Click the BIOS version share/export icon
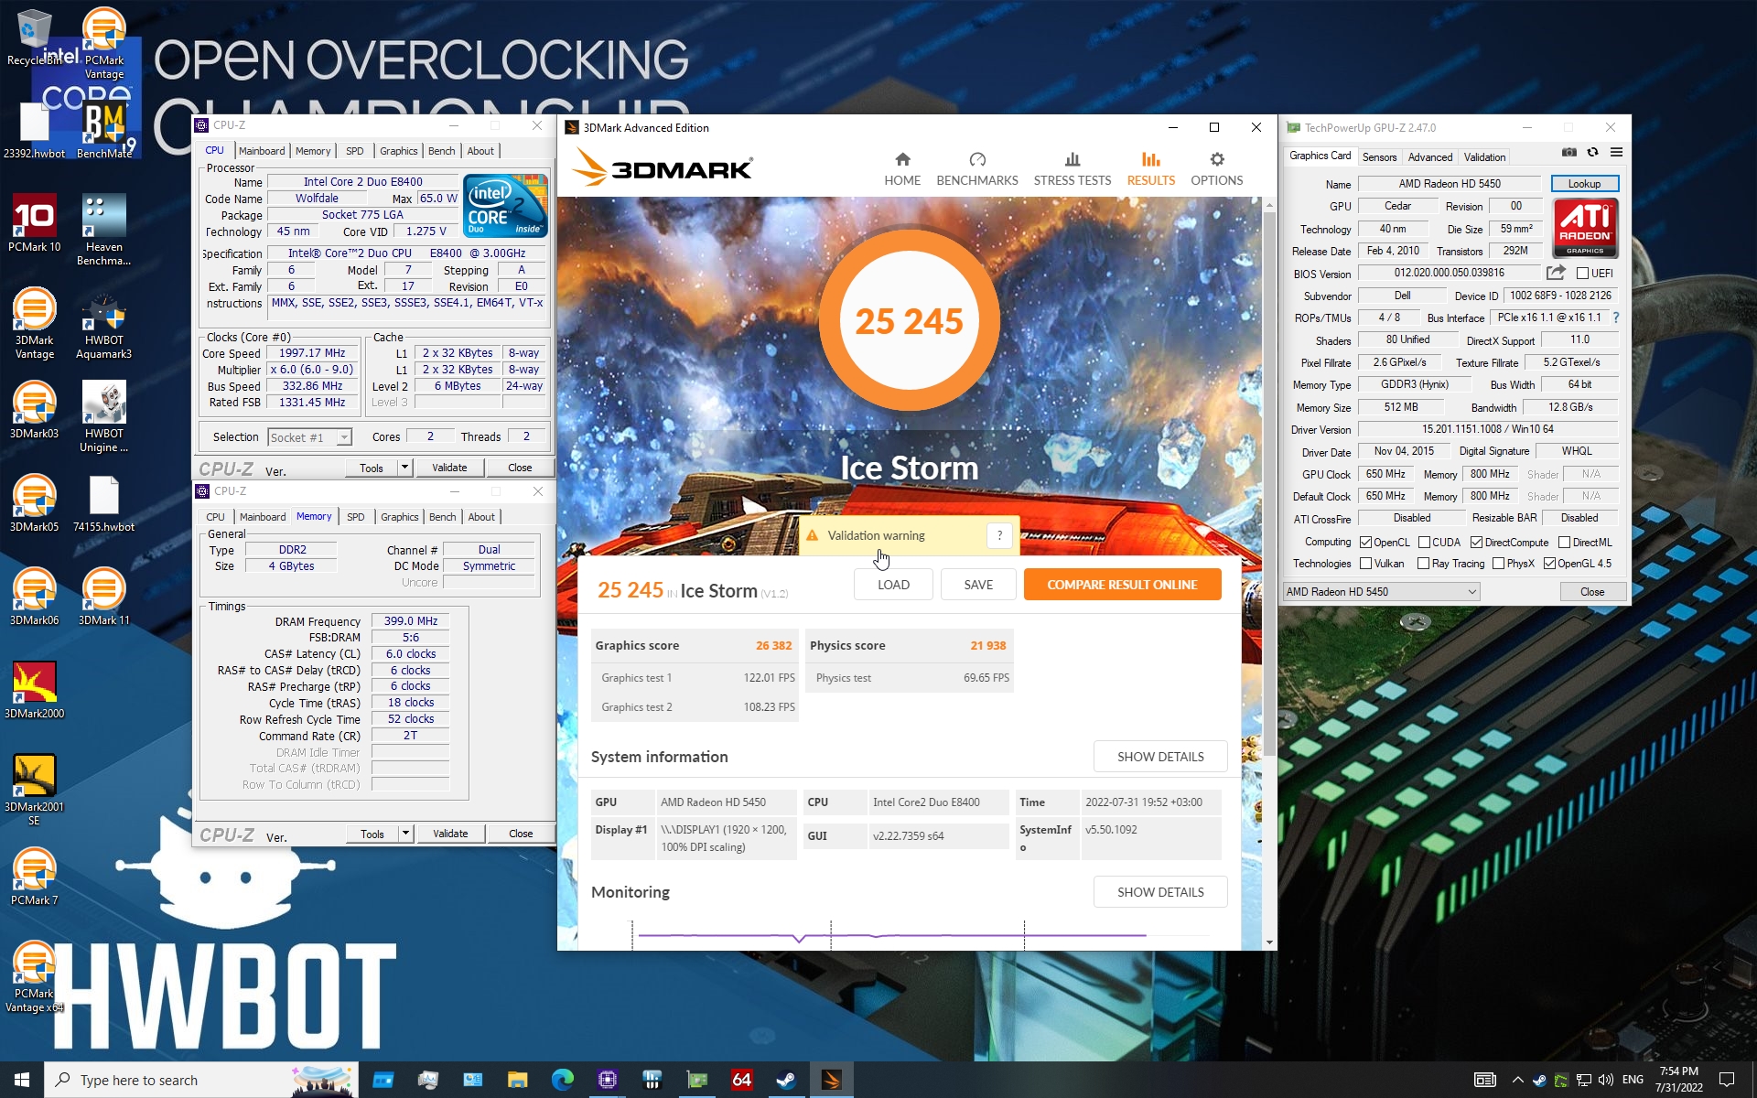Viewport: 1757px width, 1098px height. coord(1556,273)
